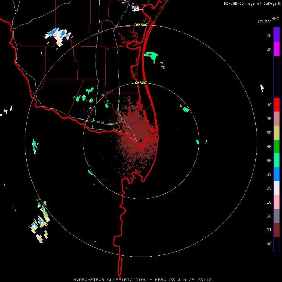The width and height of the screenshot is (282, 282).
Task: Select the IC ice crystals pink swatch
Action: coord(277,202)
